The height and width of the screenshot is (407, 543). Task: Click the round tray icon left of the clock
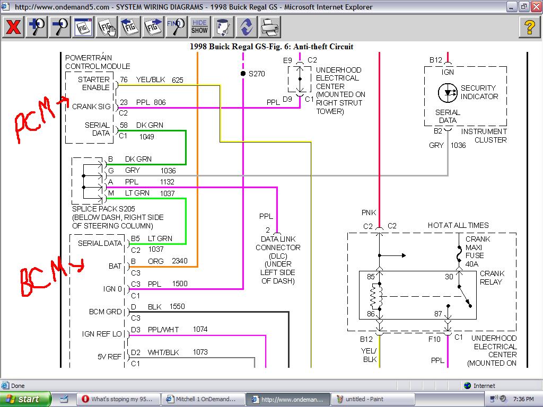coord(503,399)
